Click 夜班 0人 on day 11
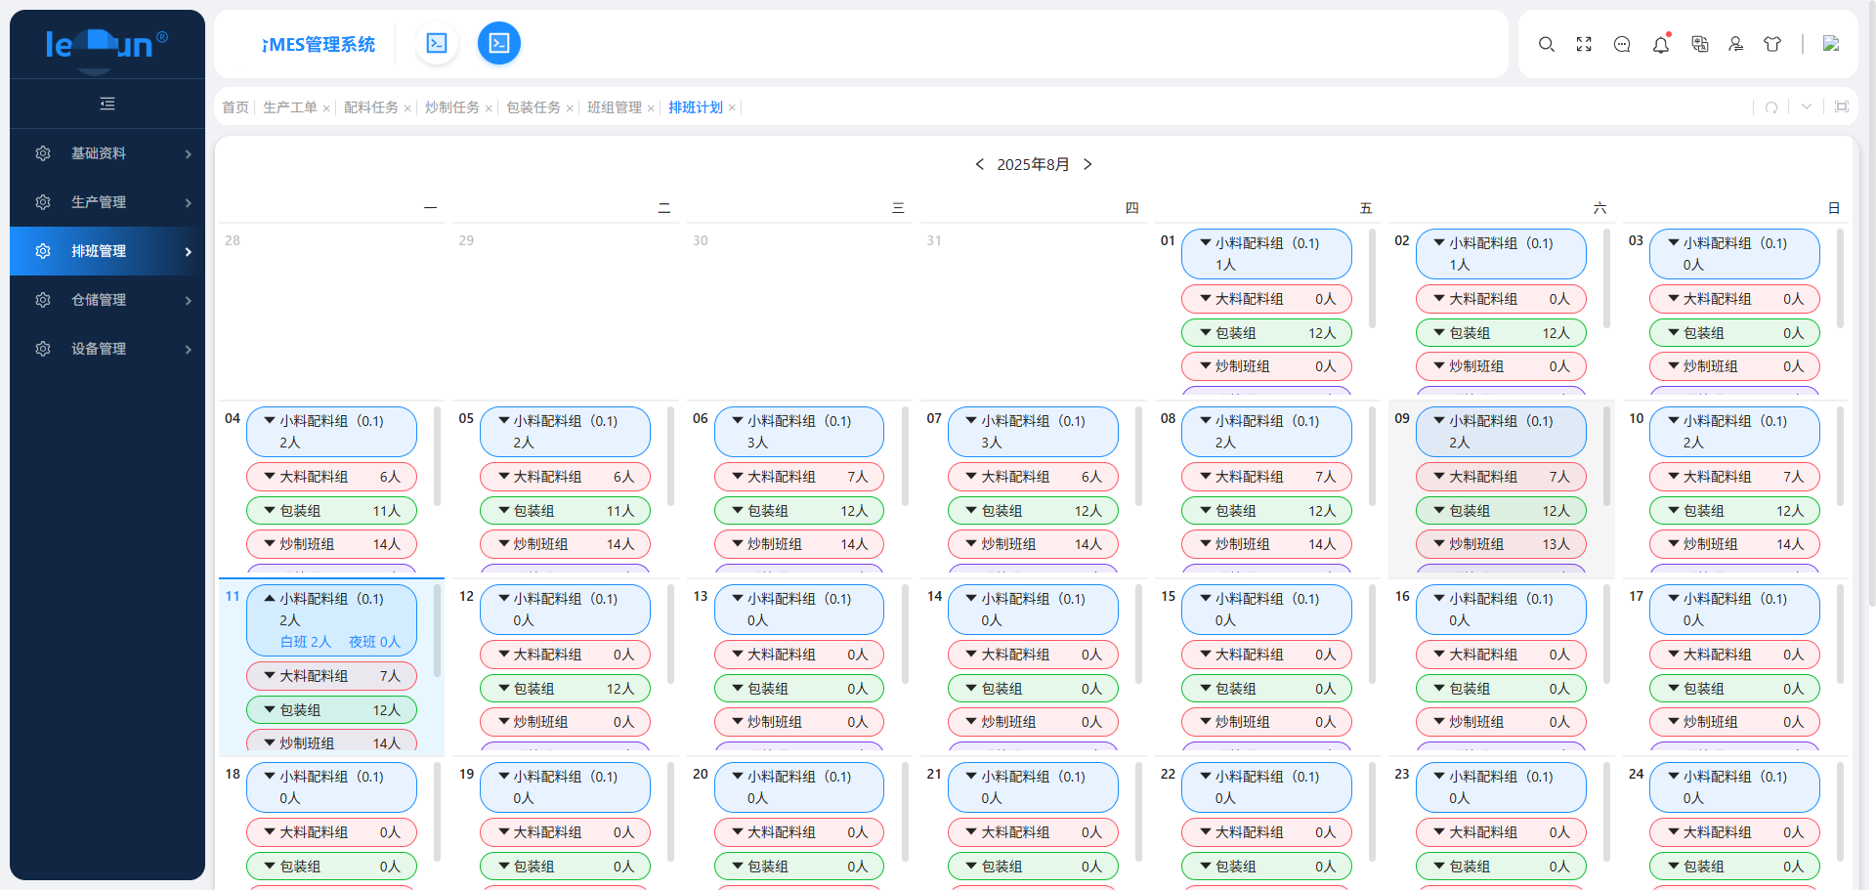The height and width of the screenshot is (890, 1876). (x=374, y=642)
